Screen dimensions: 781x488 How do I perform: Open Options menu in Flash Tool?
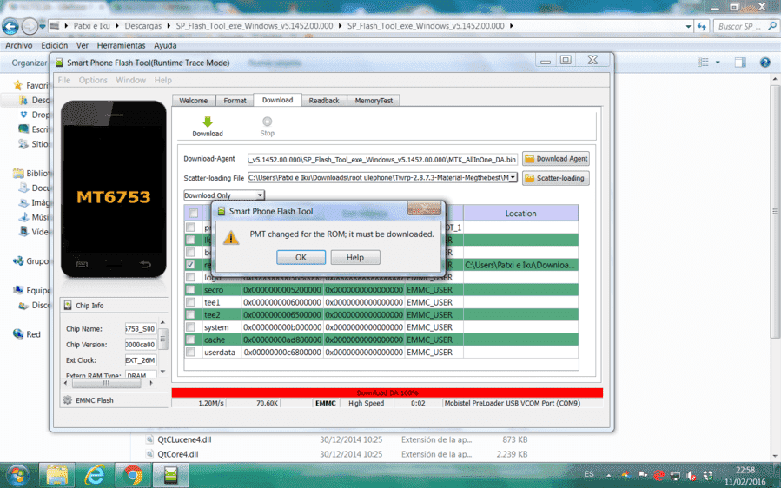[x=93, y=80]
